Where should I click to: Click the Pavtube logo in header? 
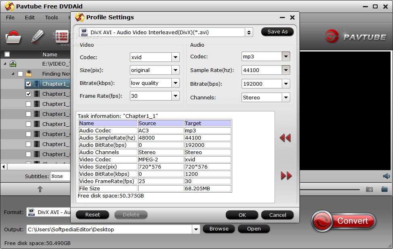point(356,37)
